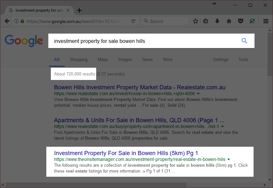This screenshot has width=273, height=188.
Task: Maximize the browser window
Action: pyautogui.click(x=250, y=5)
